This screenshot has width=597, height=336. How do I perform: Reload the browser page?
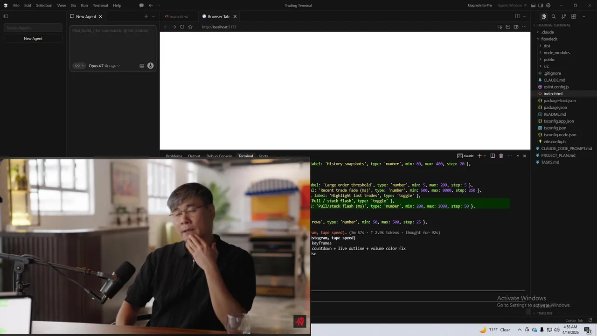click(x=182, y=27)
